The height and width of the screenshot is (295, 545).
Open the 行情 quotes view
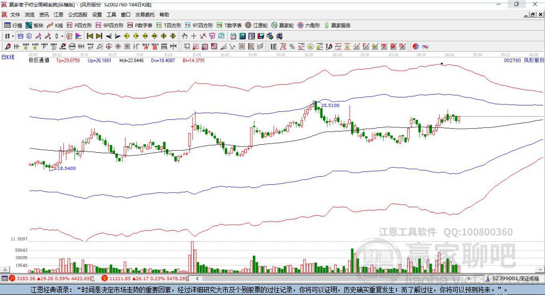click(x=13, y=26)
